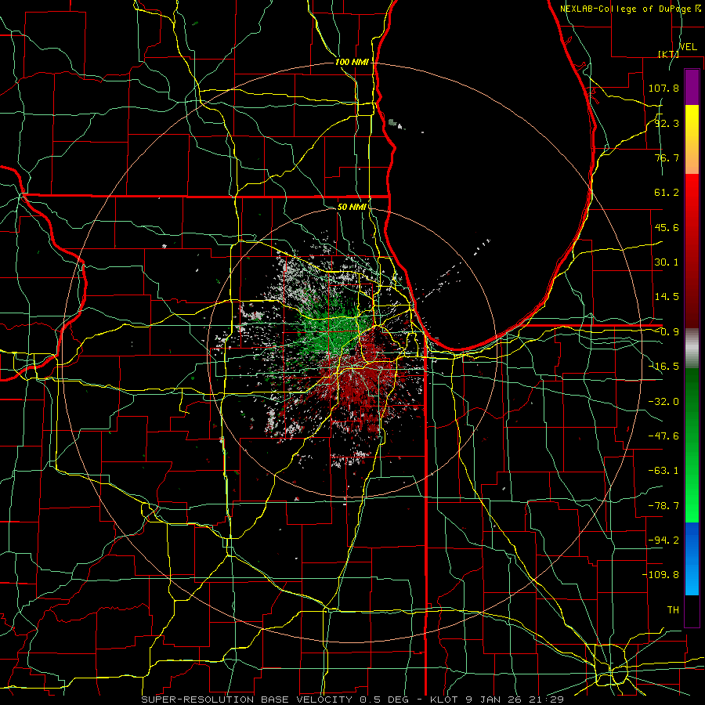
Task: Select the -32.0 scale value
Action: coord(663,402)
